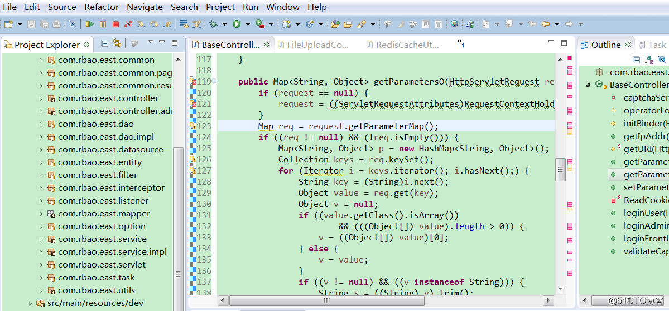
Task: Open the Debug configurations dropdown arrow
Action: coord(224,24)
